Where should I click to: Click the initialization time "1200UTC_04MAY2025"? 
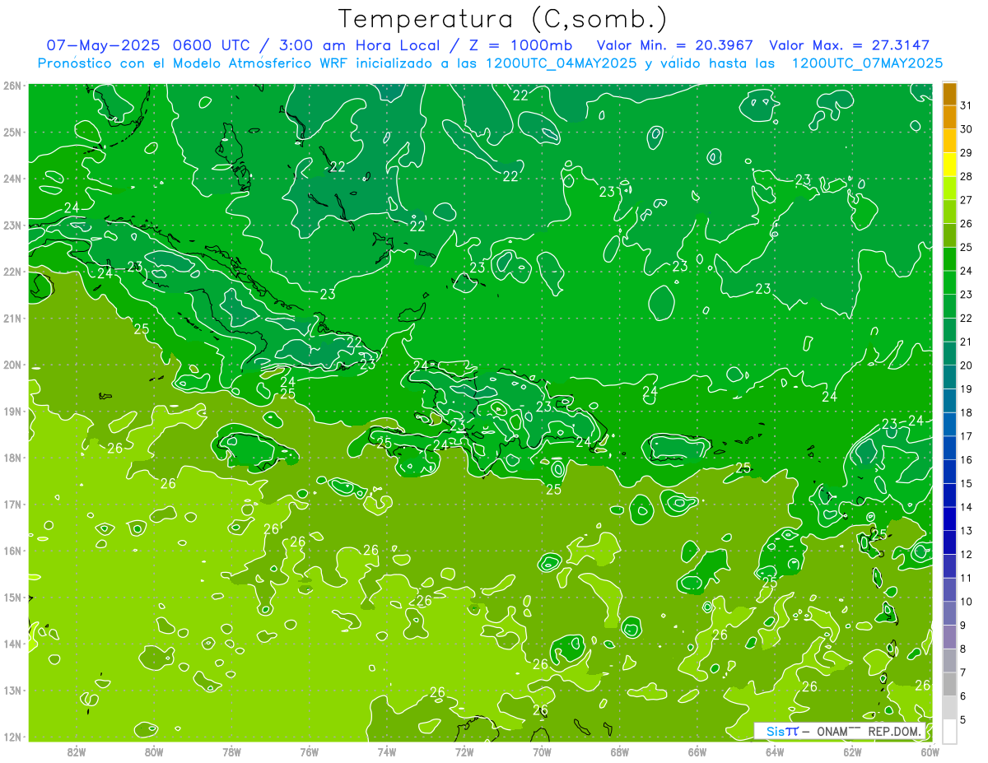click(562, 63)
